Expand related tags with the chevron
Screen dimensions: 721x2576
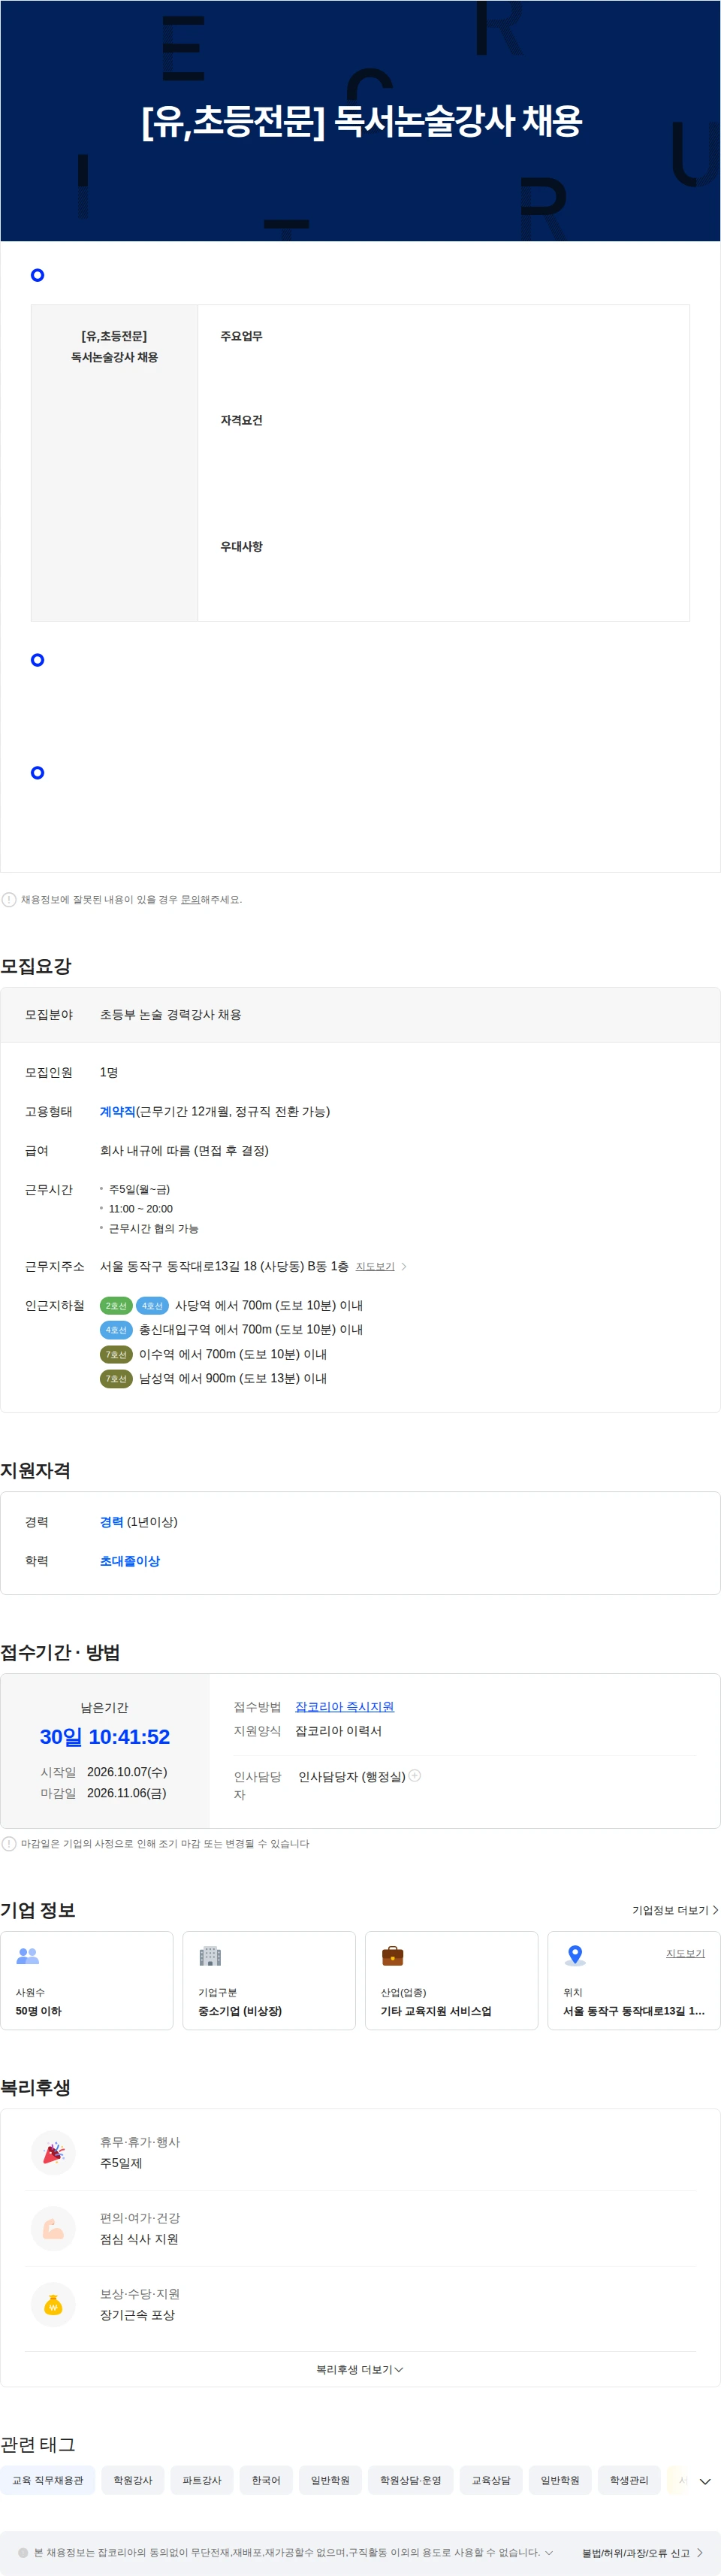pos(705,2481)
